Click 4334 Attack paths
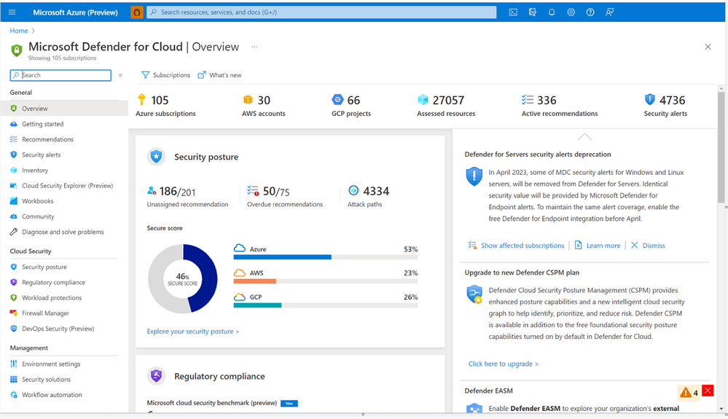Screen dimensions: 728x419 tap(369, 197)
